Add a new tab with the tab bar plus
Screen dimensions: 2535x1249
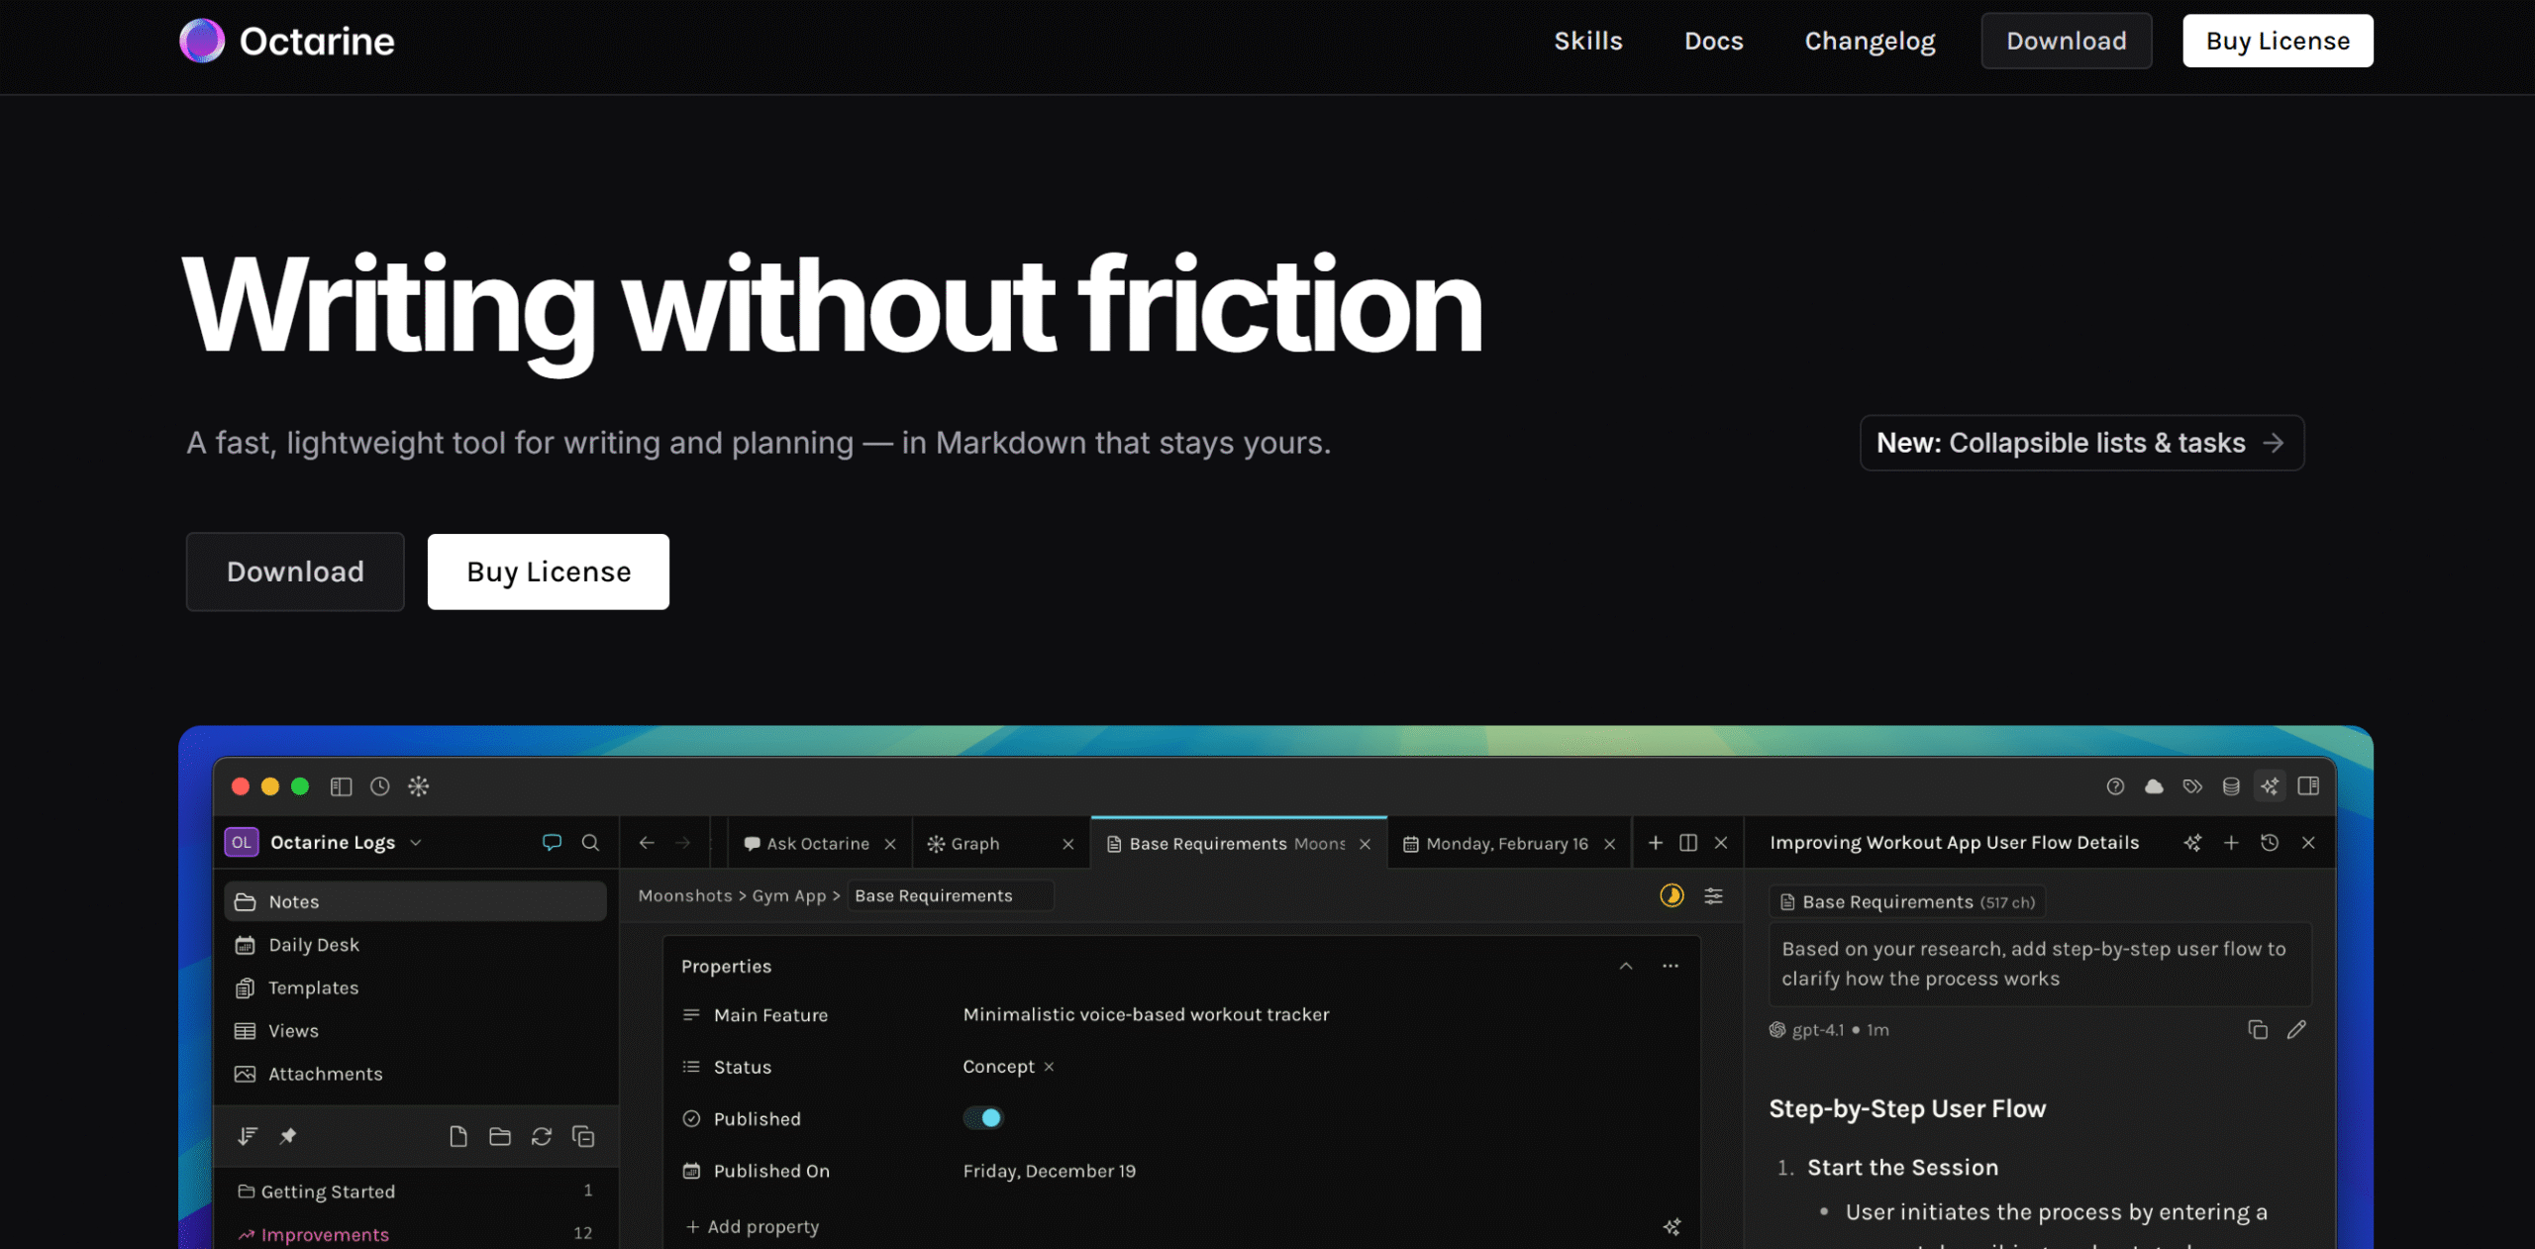tap(1656, 843)
